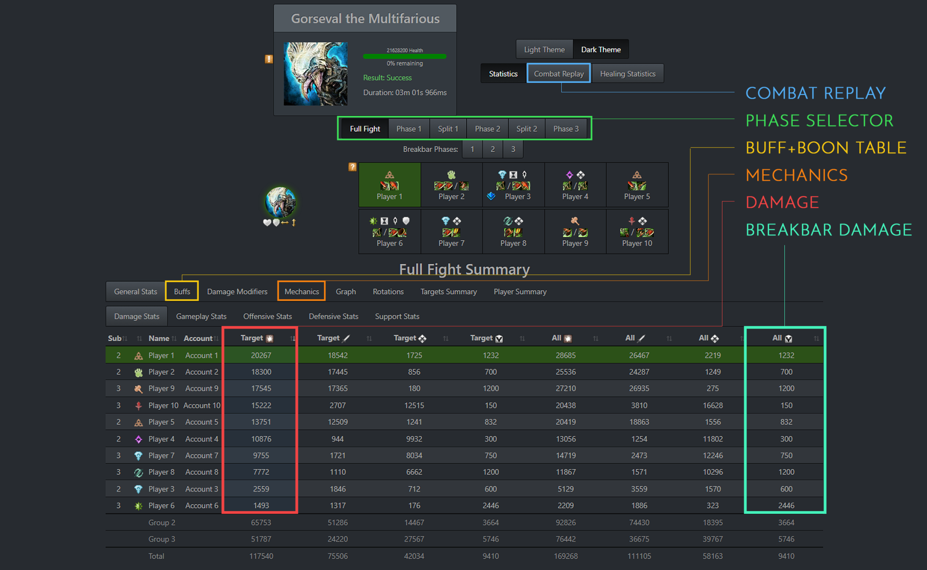Select breakbar phase 2
This screenshot has width=927, height=570.
pos(492,149)
